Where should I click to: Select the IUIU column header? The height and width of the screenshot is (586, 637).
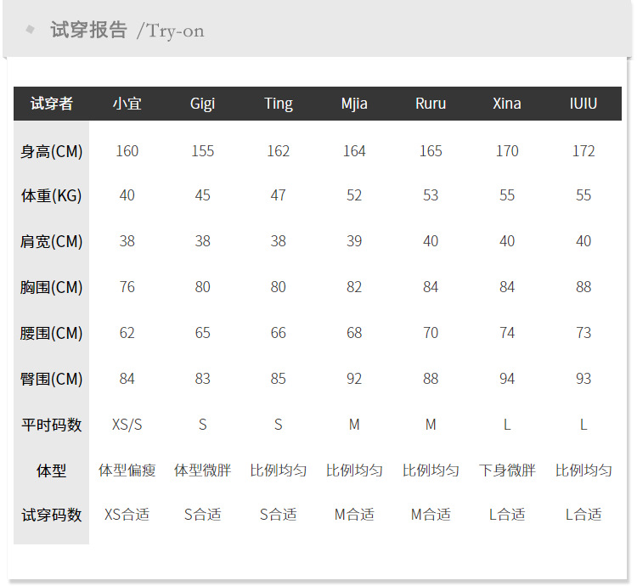(583, 104)
